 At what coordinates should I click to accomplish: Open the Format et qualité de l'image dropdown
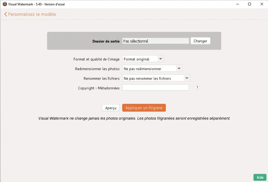pos(143,59)
